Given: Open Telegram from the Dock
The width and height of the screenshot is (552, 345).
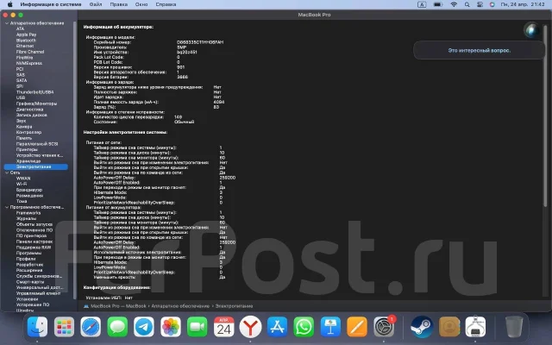Looking at the screenshot, I should coord(144,327).
